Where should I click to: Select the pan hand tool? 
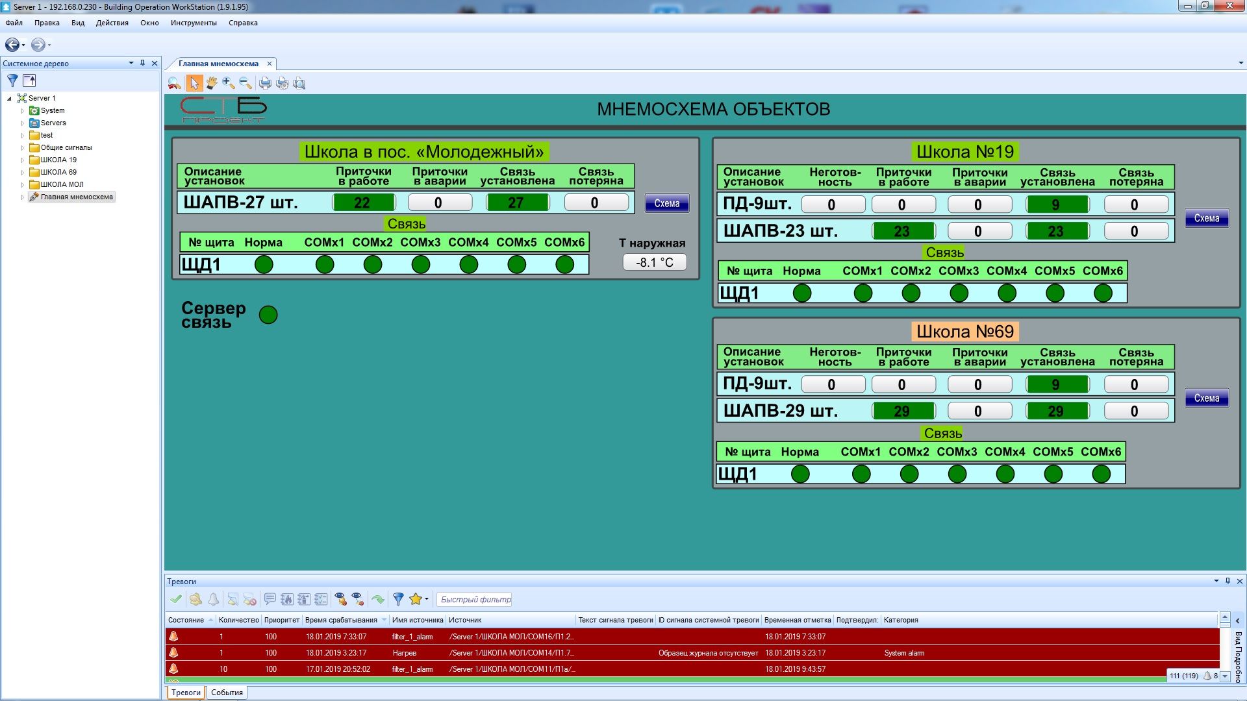point(211,83)
